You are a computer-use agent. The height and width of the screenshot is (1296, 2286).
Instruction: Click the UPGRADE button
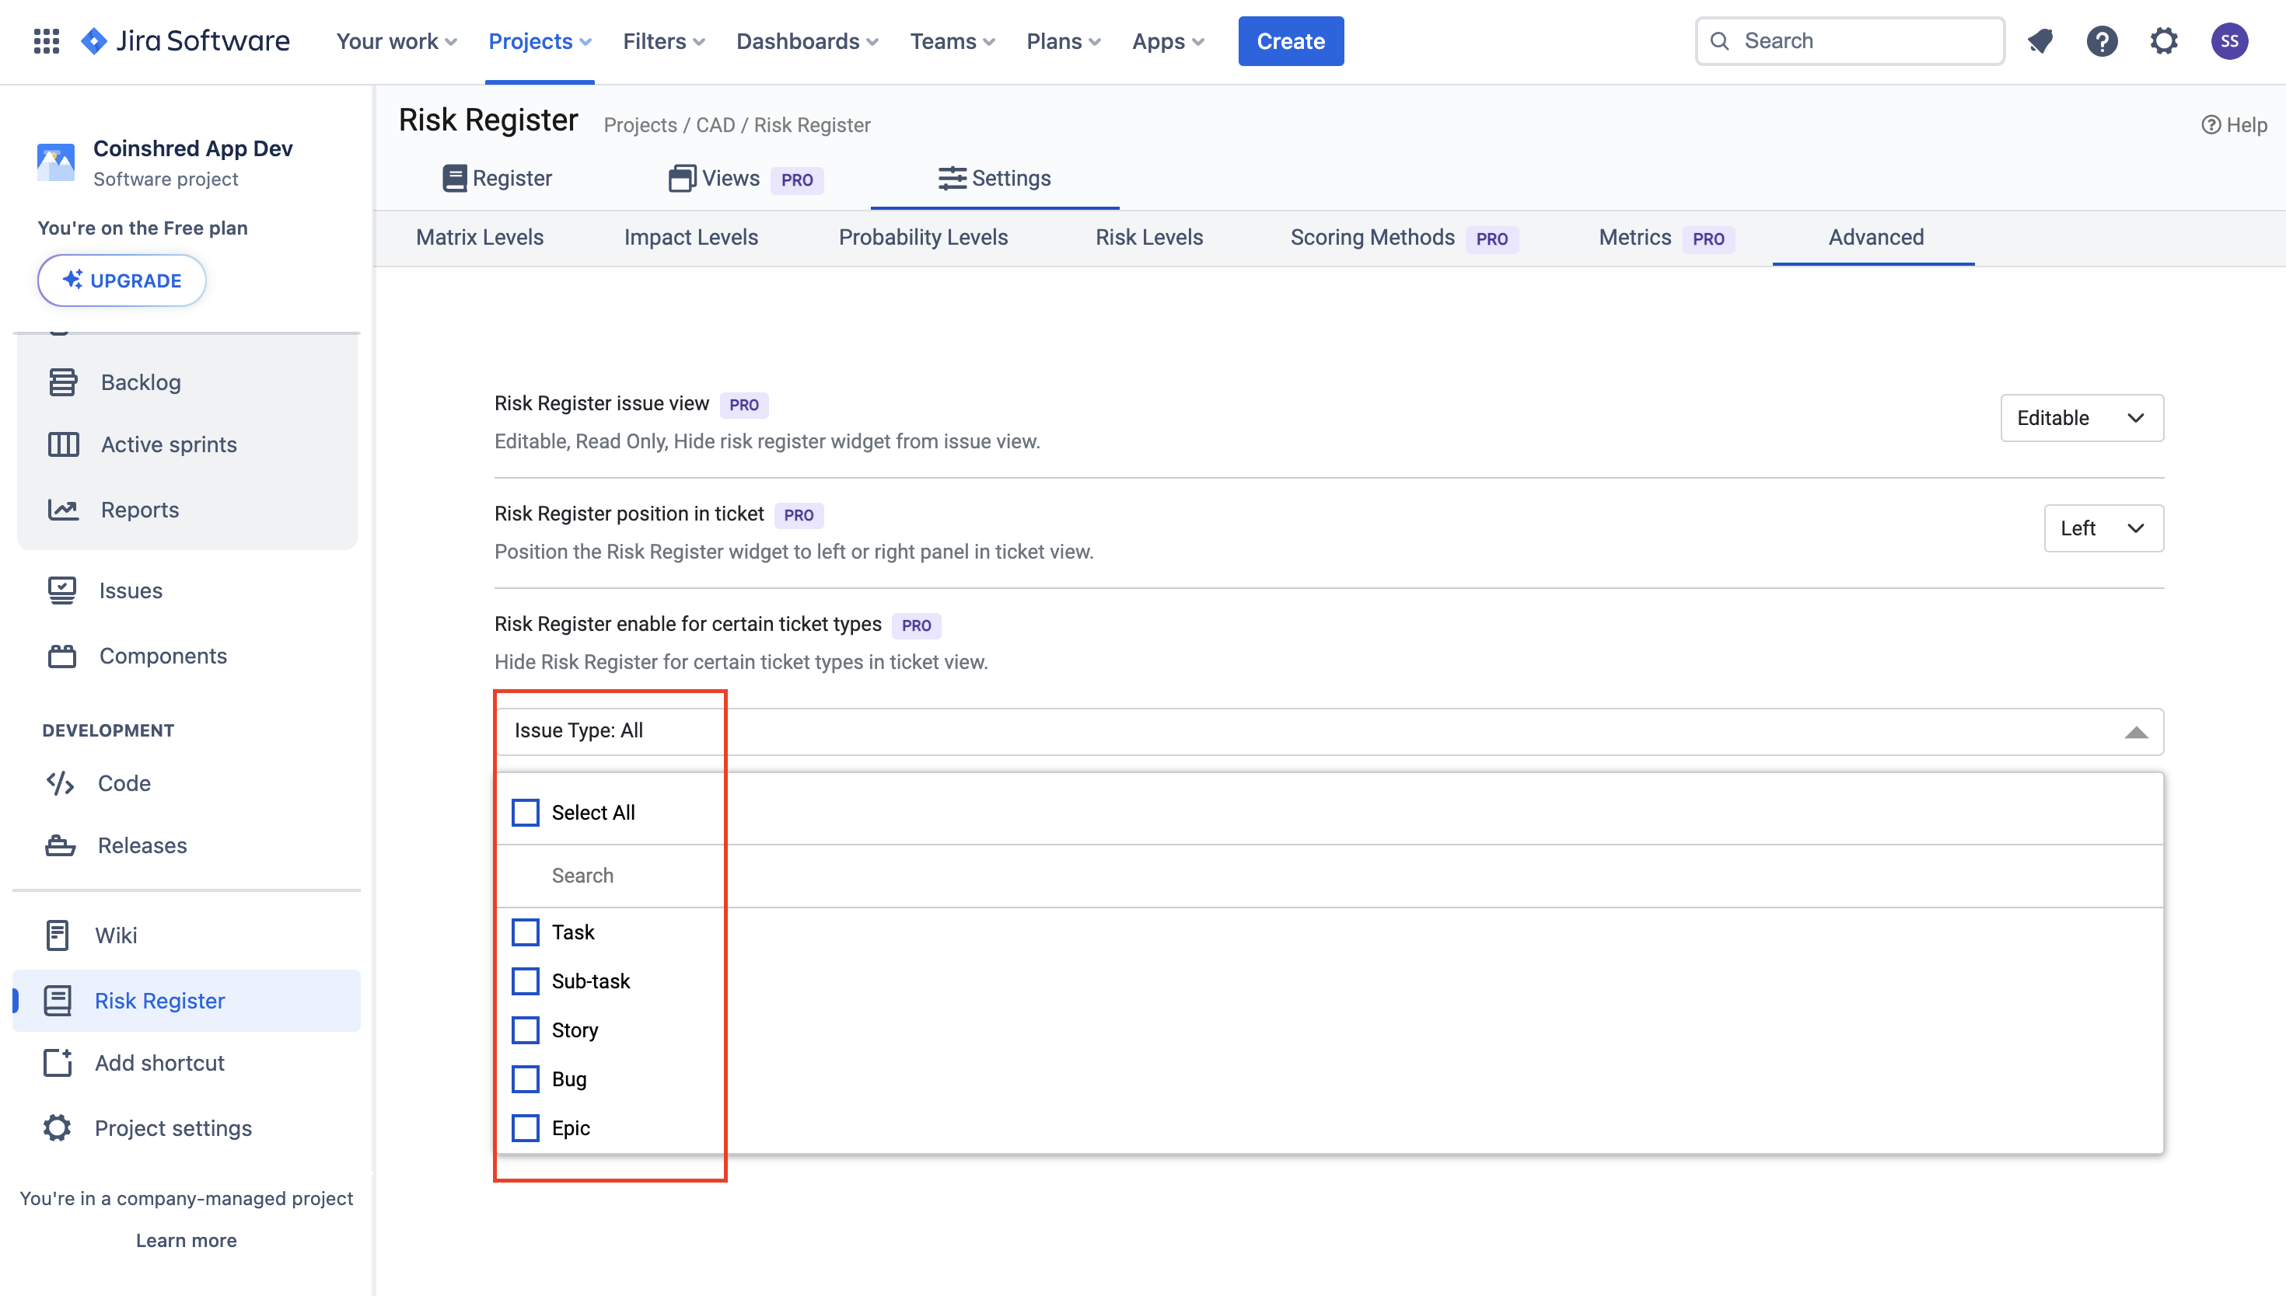(122, 280)
